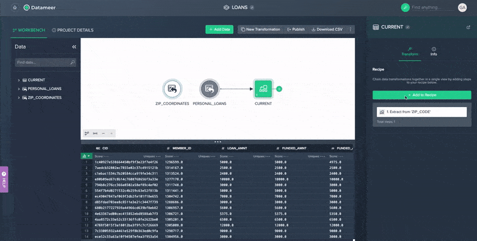Screen dimensions: 477x241
Task: Click the extract step icon in recipe
Action: click(x=382, y=112)
